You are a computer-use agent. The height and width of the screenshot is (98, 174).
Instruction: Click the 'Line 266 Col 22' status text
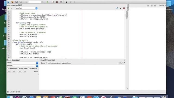[x=15, y=92]
